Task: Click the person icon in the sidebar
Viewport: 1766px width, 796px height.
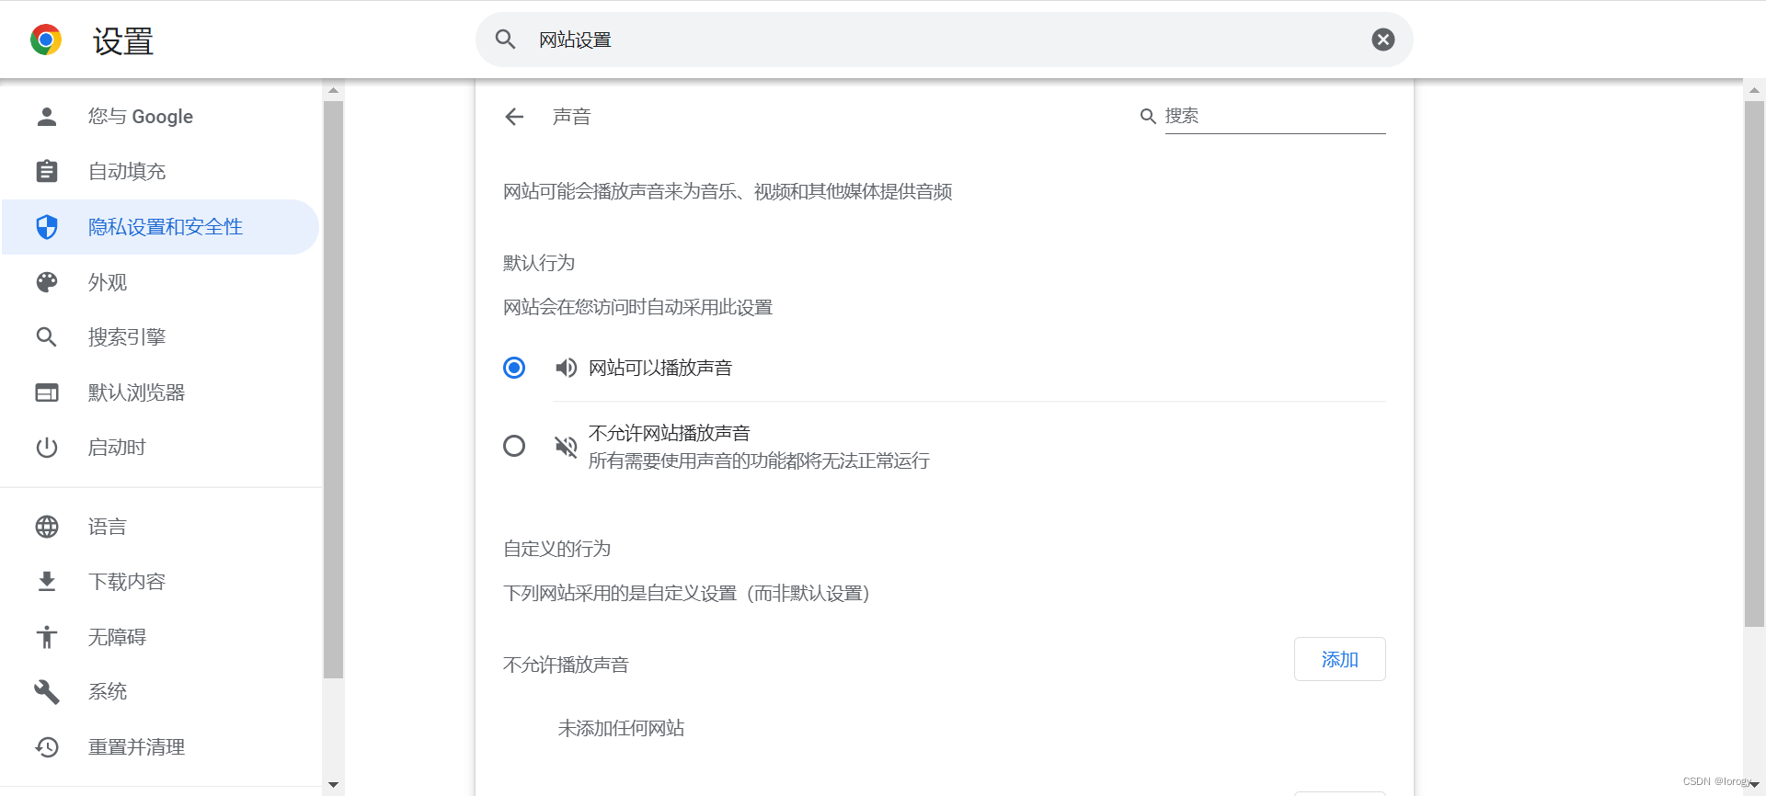Action: (x=47, y=117)
